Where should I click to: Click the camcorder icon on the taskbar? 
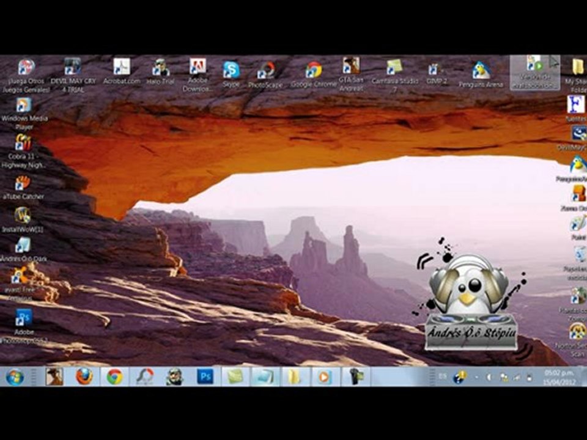(x=355, y=376)
